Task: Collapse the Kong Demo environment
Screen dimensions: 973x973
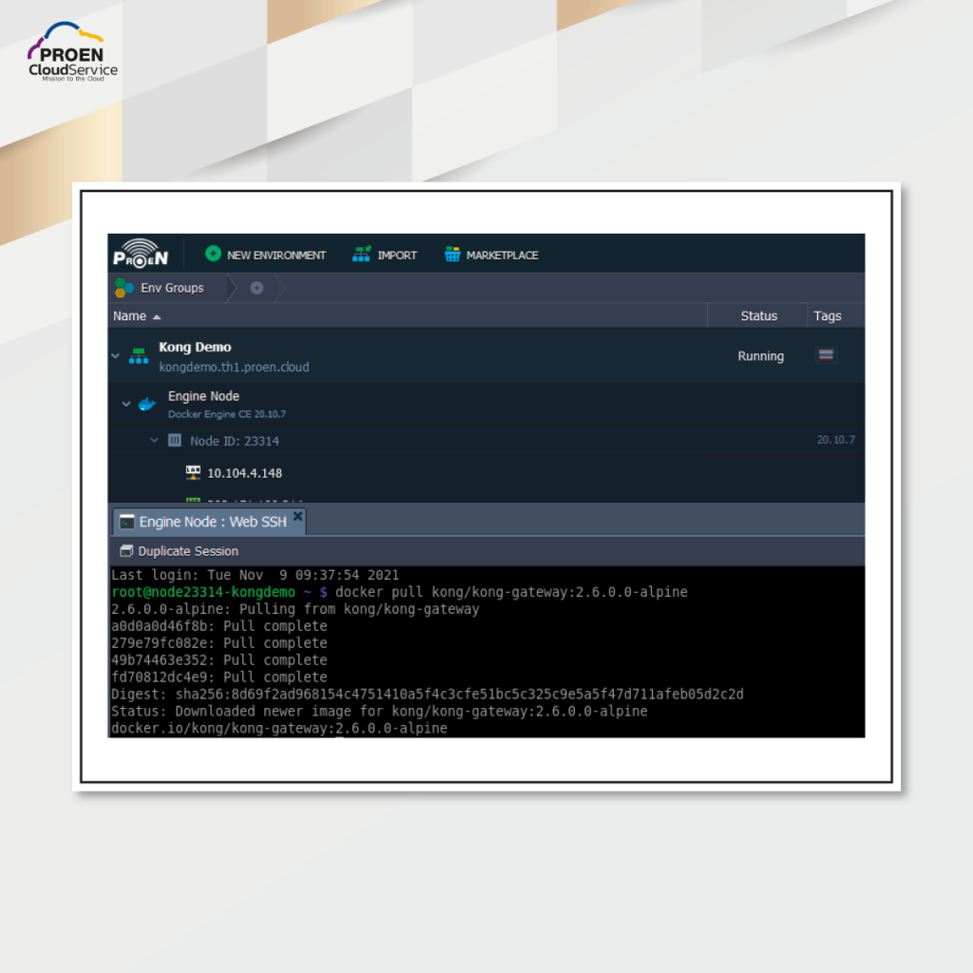Action: click(x=115, y=356)
